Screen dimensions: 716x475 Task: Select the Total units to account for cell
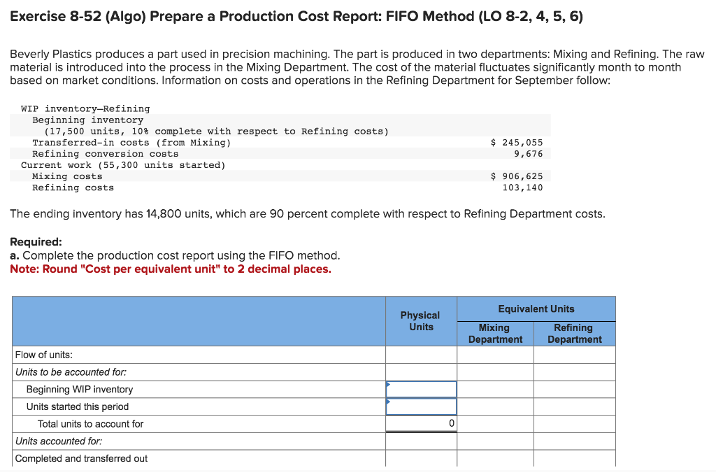click(420, 424)
